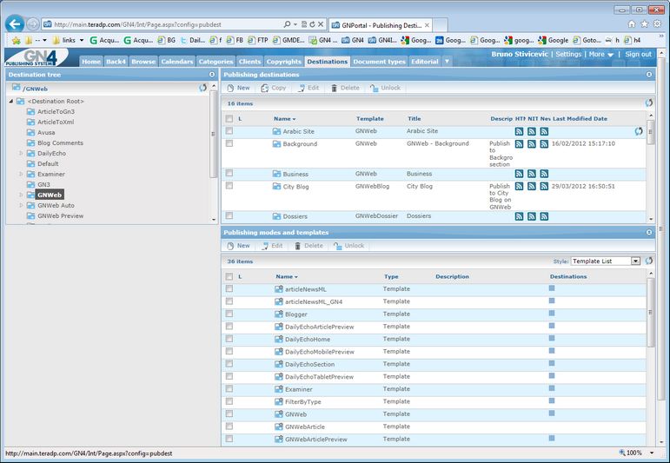The width and height of the screenshot is (670, 463).
Task: Open the extra tabs dropdown arrow after Editorial
Action: [447, 62]
